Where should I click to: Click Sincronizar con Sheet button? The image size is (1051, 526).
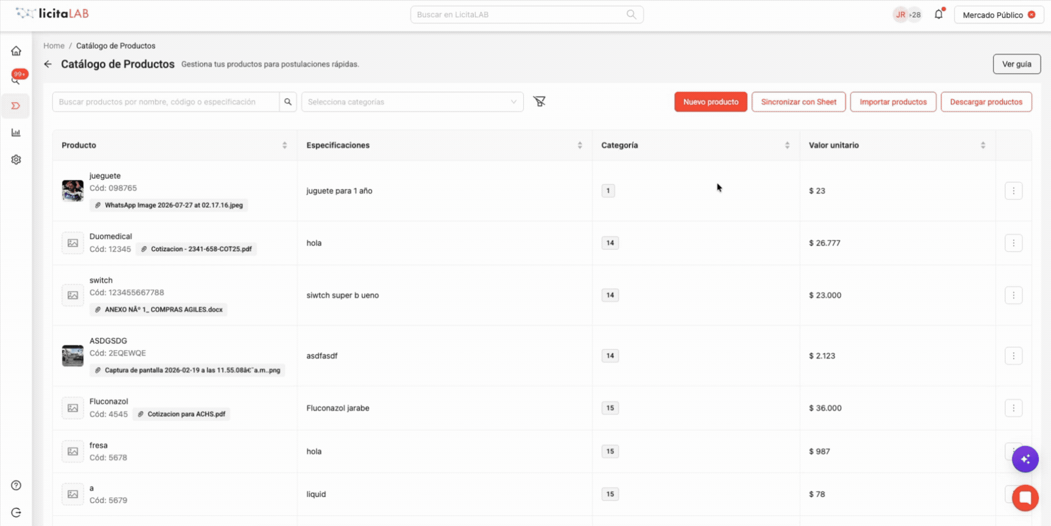[798, 102]
